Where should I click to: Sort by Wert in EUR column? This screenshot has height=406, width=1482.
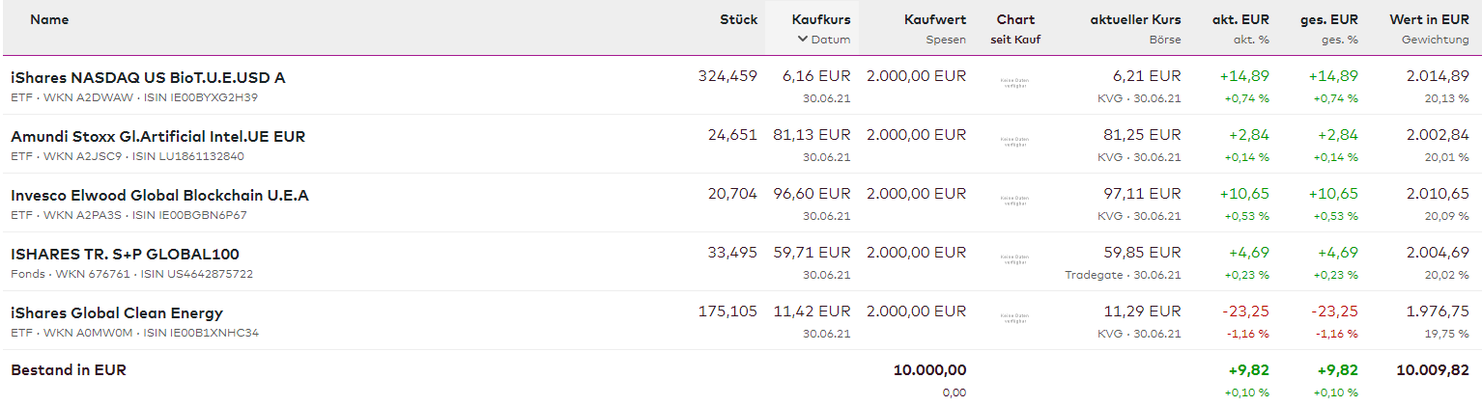[1429, 19]
